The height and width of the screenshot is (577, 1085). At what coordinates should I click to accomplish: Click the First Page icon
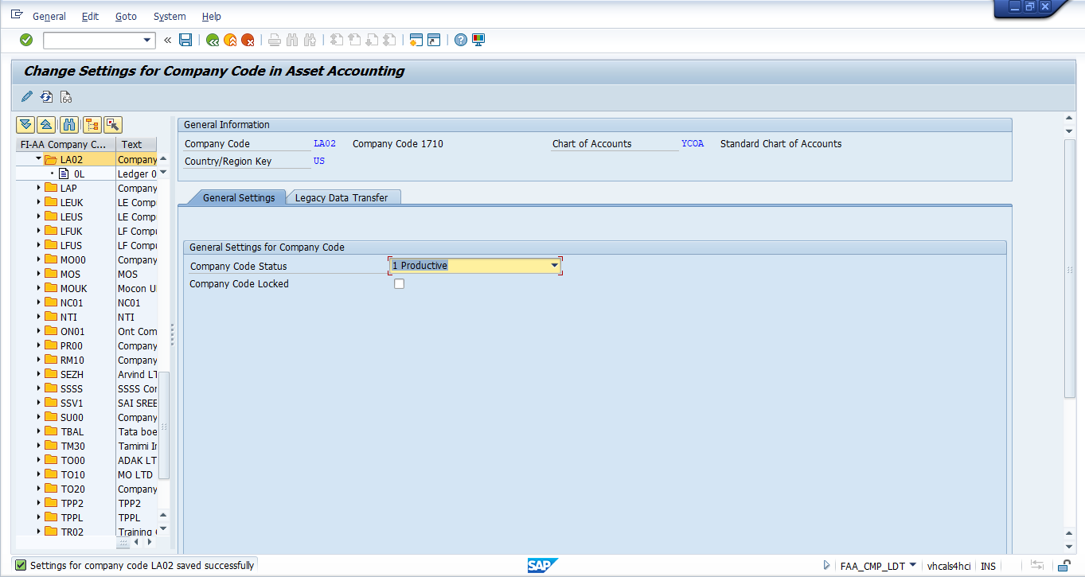[337, 40]
